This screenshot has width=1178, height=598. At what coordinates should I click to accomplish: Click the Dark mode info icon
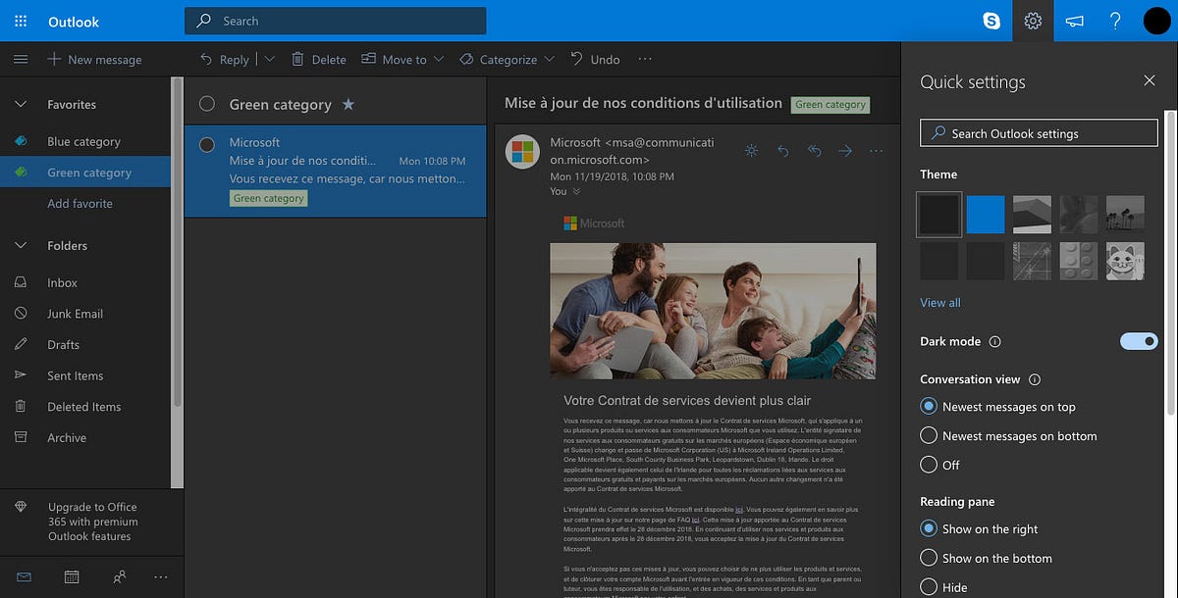pyautogui.click(x=994, y=341)
